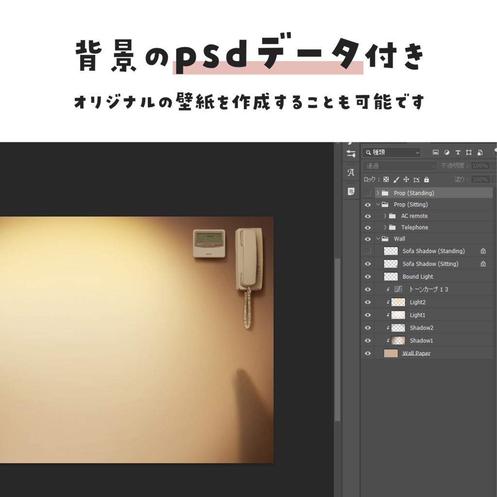
Task: Hide the Light2 layer
Action: coord(368,302)
